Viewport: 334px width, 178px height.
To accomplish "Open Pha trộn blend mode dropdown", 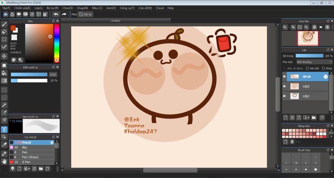I will coord(314,62).
